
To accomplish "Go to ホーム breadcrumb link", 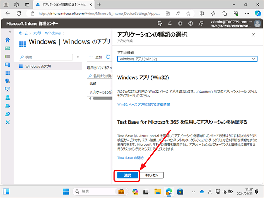I will click(x=23, y=33).
